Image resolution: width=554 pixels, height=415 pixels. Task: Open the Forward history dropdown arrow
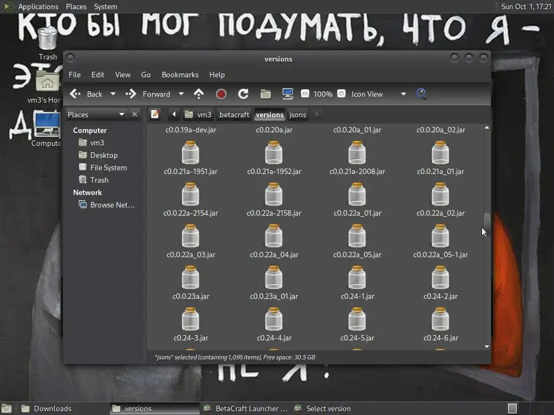tap(181, 94)
